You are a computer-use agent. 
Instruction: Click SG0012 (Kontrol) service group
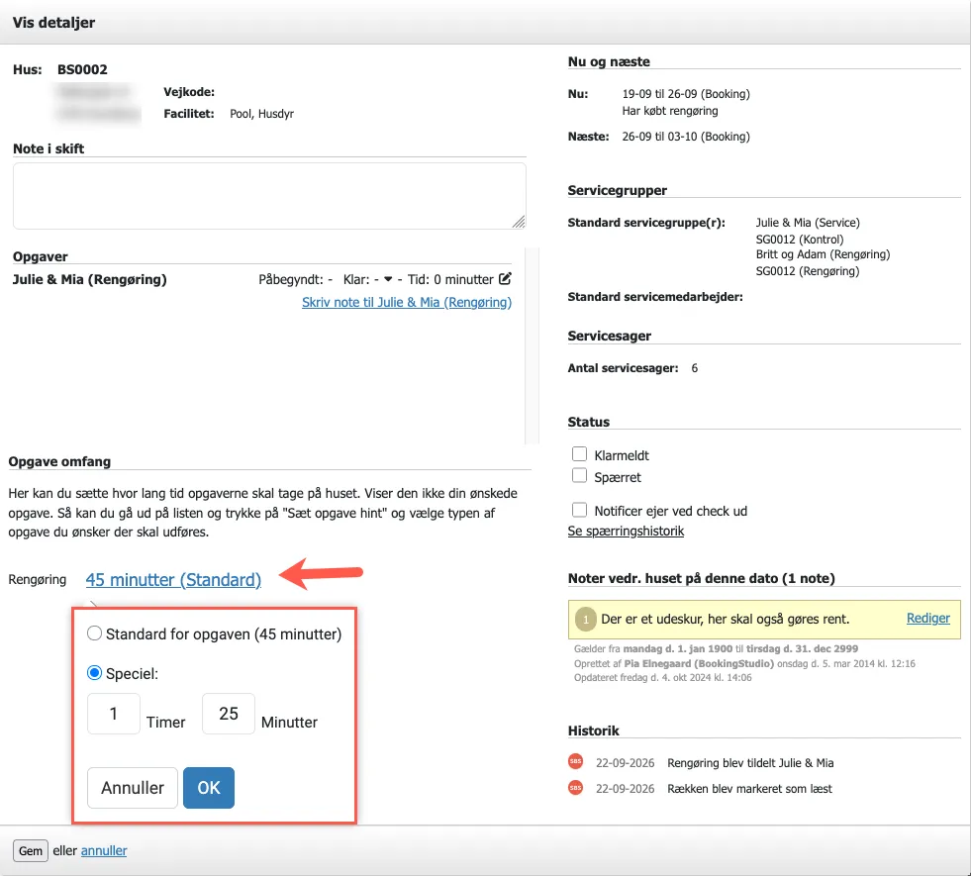coord(800,239)
